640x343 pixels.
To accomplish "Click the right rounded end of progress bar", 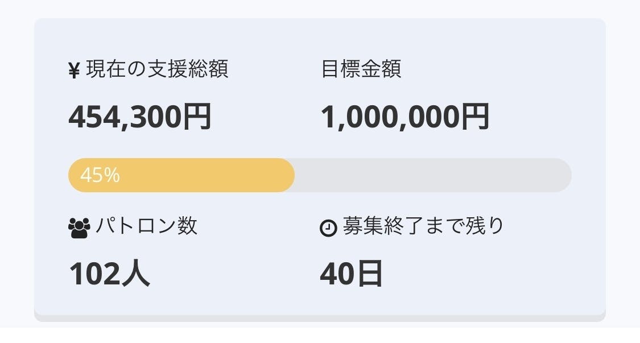I will [x=563, y=175].
